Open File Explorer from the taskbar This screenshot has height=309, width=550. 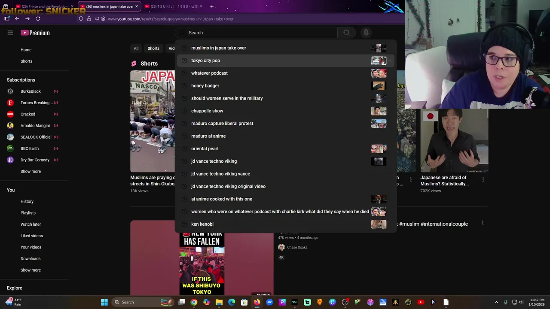(x=219, y=302)
